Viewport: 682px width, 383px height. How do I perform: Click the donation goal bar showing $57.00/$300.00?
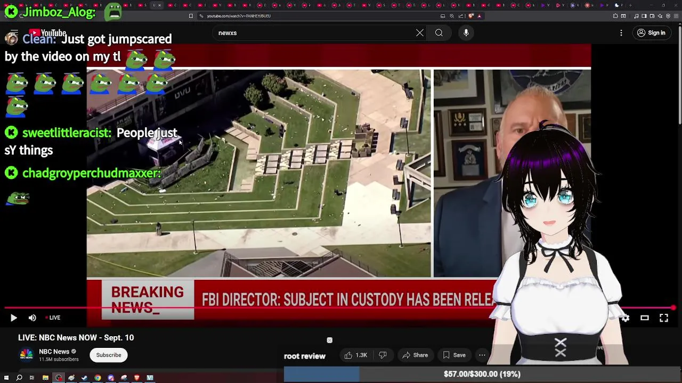pos(482,374)
